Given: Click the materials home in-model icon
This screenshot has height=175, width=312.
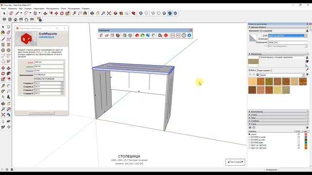Looking at the screenshot, I should pyautogui.click(x=258, y=75).
